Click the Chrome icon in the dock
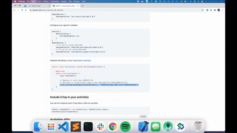 113,126
